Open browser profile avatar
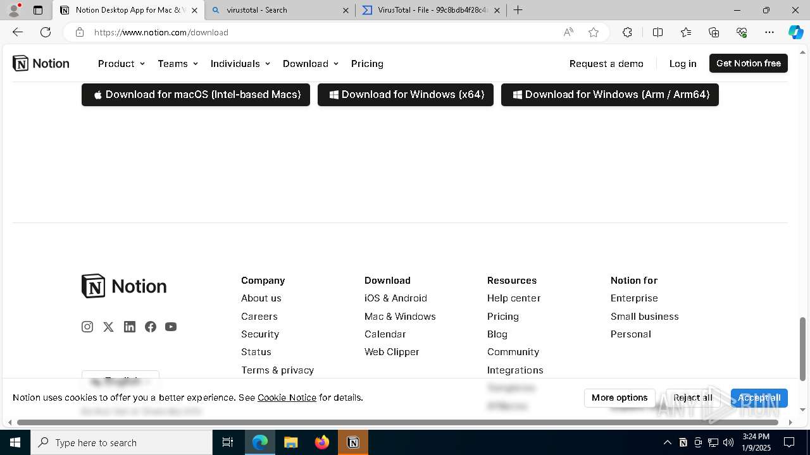The height and width of the screenshot is (455, 810). (x=14, y=10)
